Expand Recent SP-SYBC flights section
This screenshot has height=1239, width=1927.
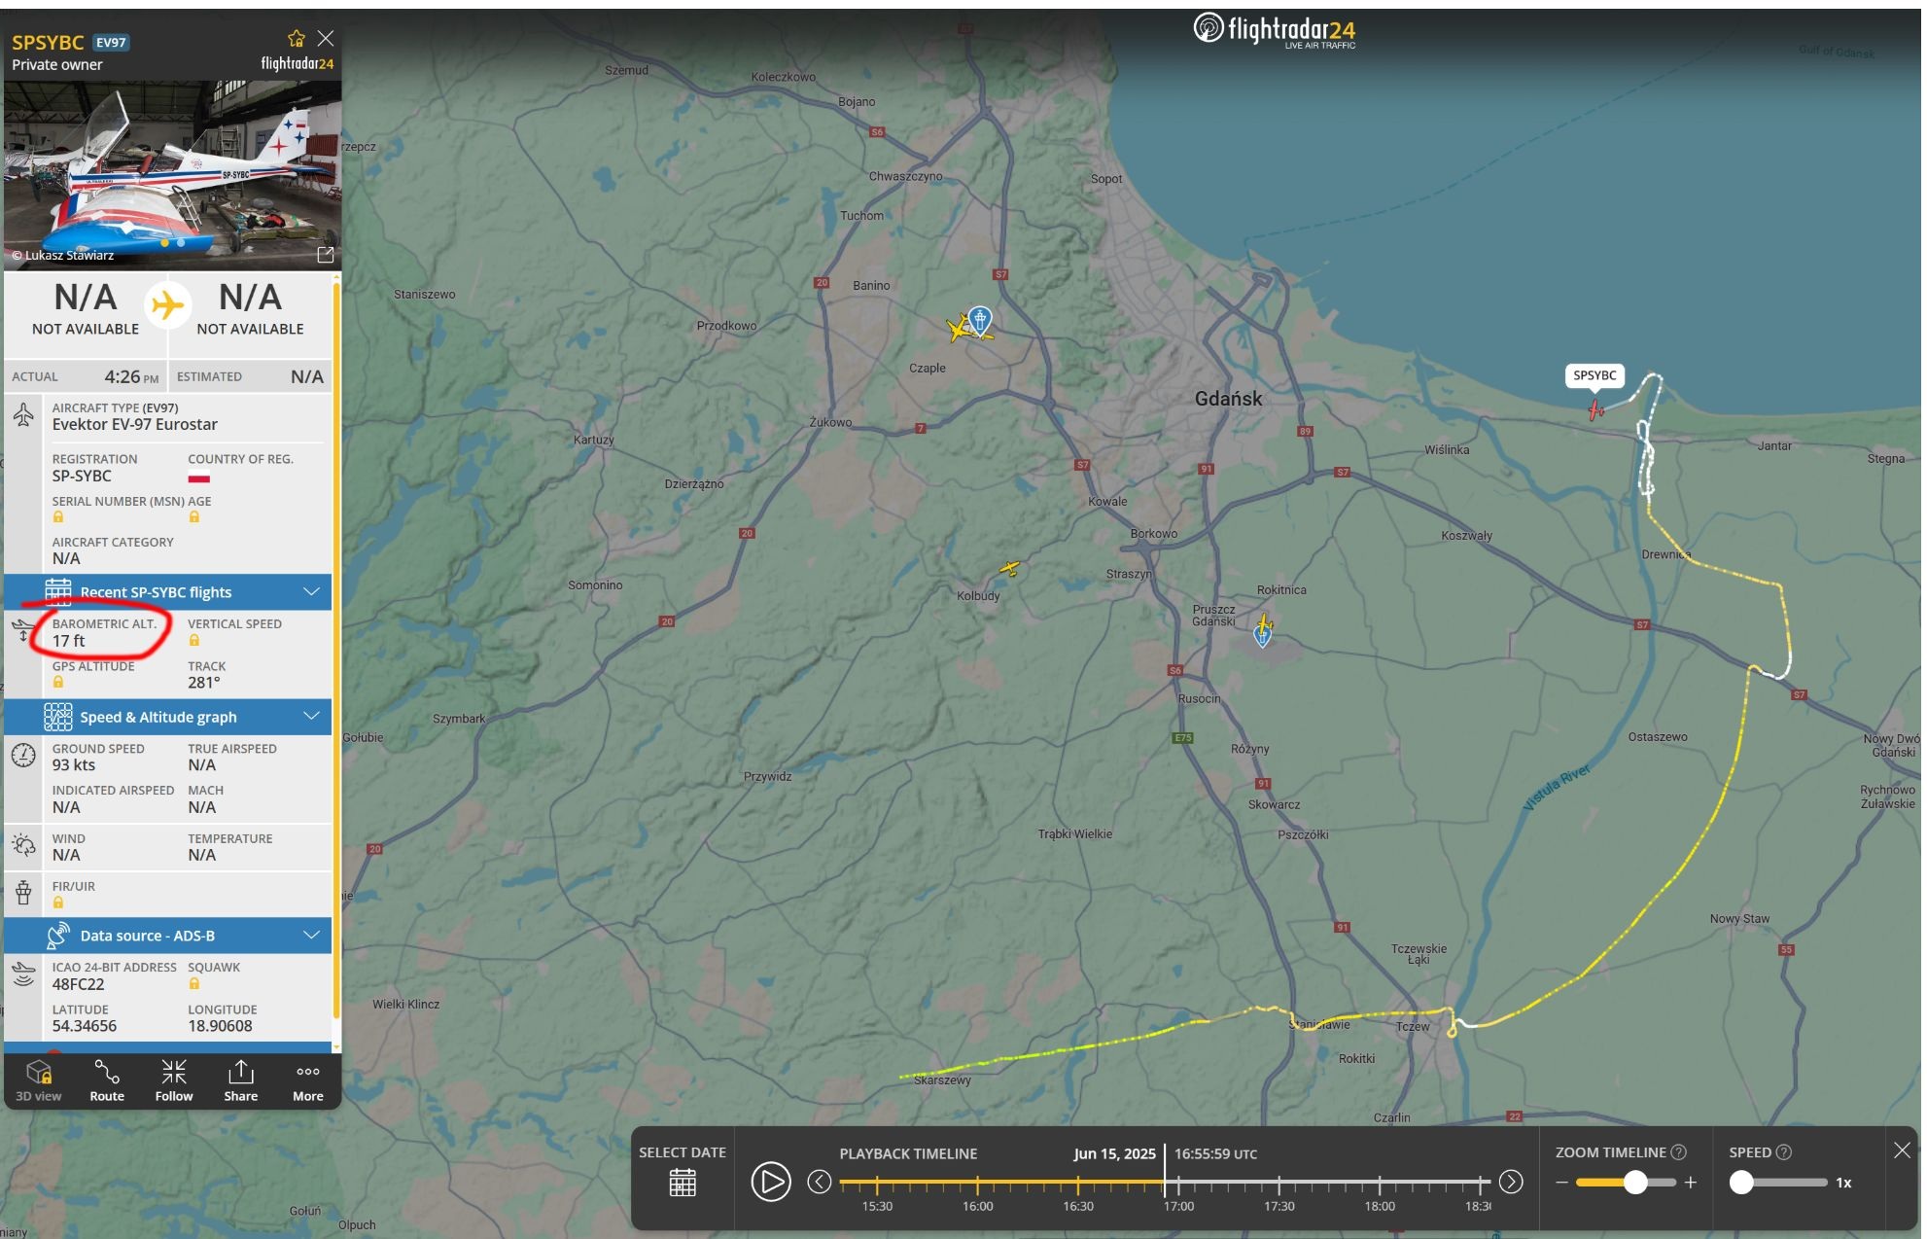tap(168, 592)
